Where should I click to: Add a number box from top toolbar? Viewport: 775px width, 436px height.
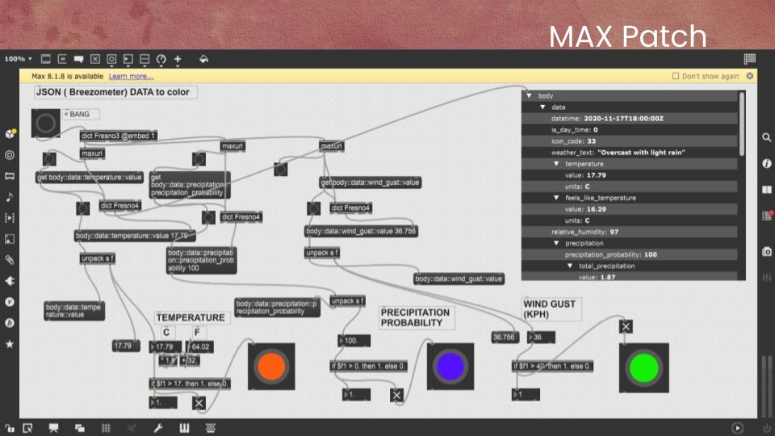(128, 59)
